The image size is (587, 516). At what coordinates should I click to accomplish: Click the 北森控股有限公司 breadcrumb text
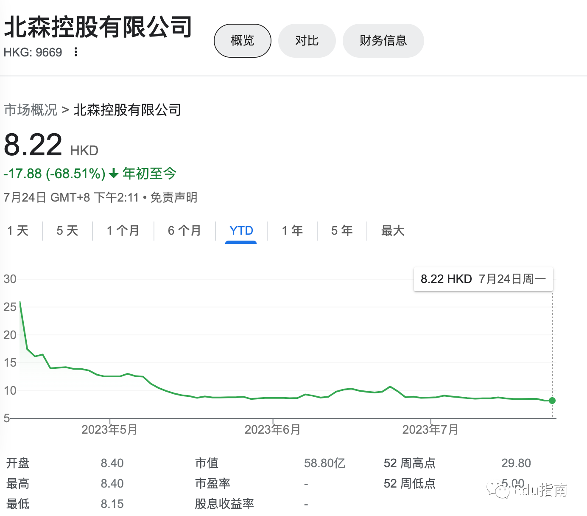[x=127, y=110]
